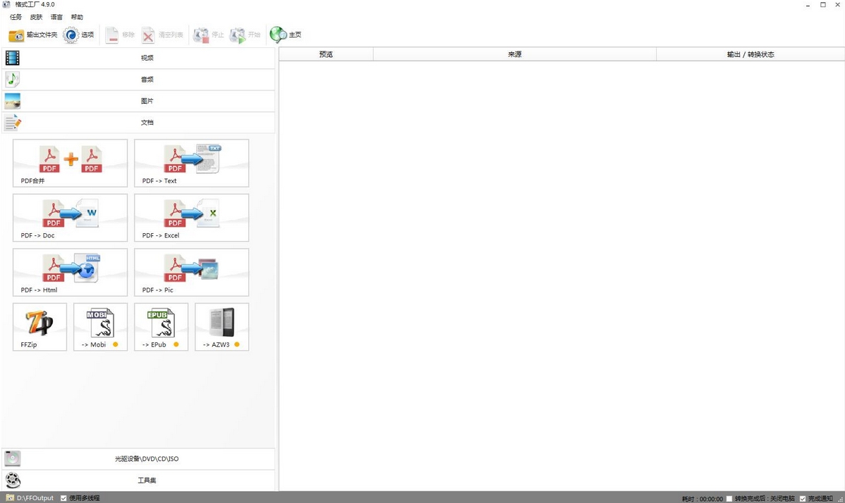845x503 pixels.
Task: Select the PDF -> Doc converter
Action: tap(70, 218)
